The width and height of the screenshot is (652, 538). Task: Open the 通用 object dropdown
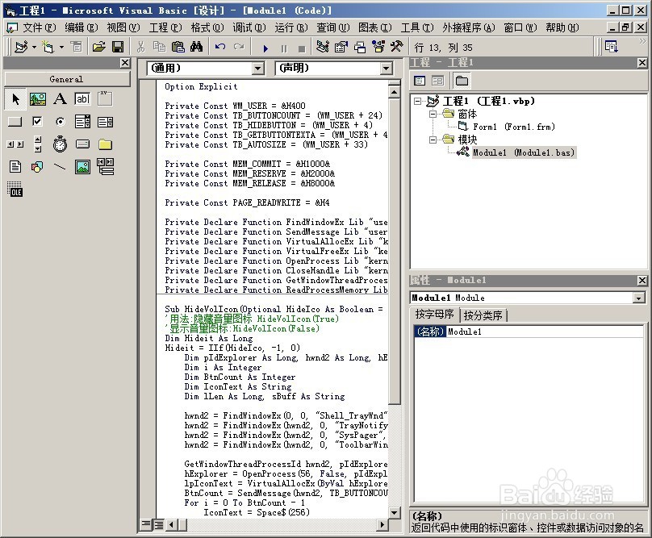pyautogui.click(x=257, y=69)
